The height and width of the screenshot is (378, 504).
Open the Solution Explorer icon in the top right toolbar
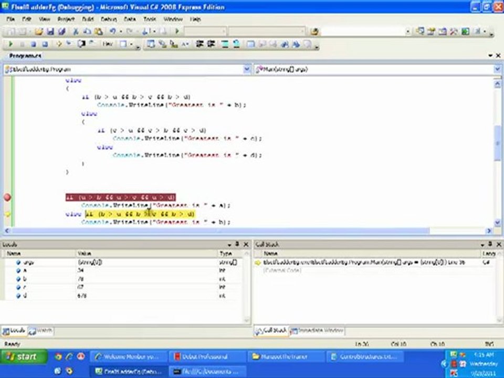[419, 31]
